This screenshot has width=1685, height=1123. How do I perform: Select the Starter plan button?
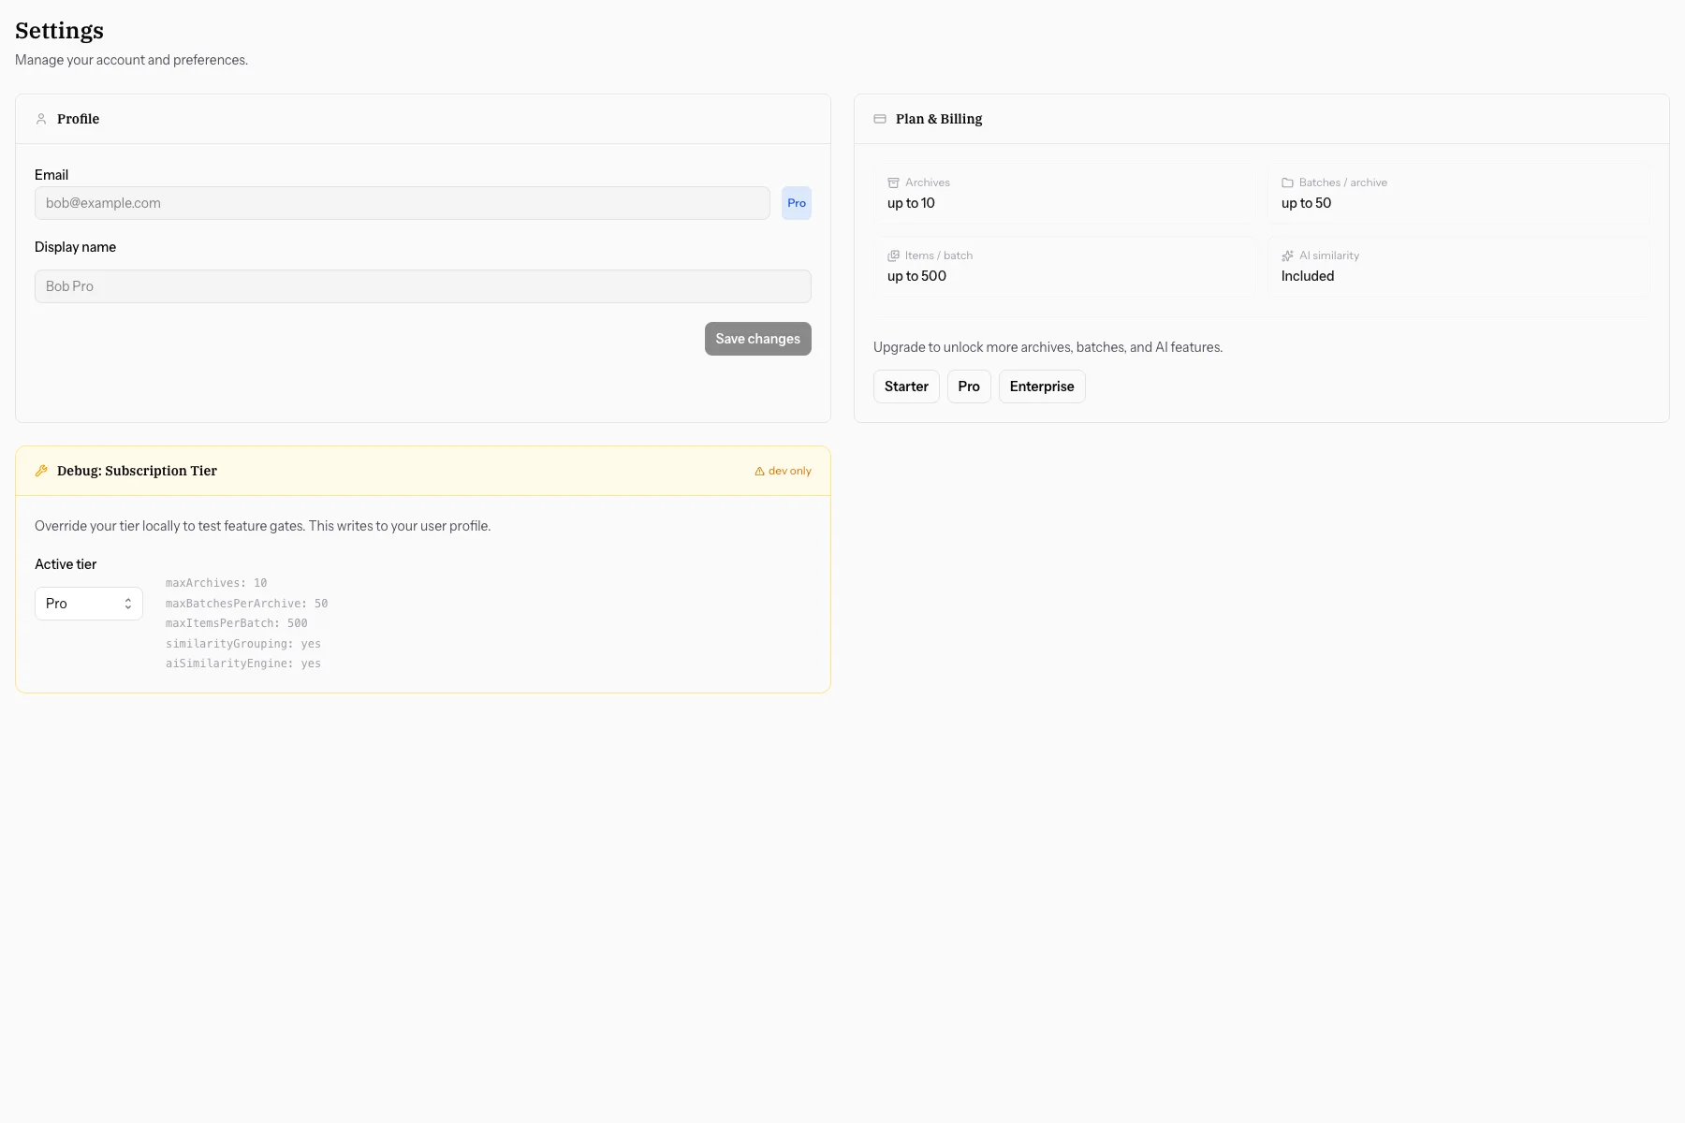click(906, 386)
